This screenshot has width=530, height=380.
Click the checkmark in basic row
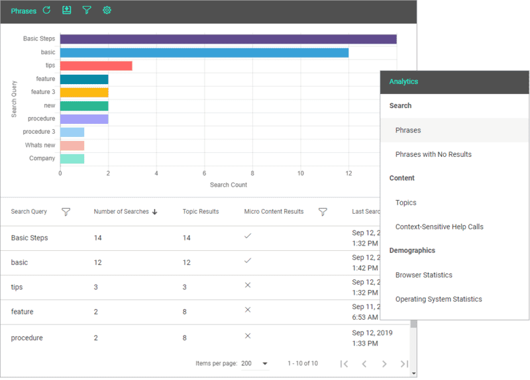(248, 260)
